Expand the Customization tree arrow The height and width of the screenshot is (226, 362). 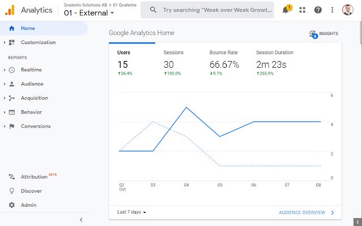click(5, 42)
